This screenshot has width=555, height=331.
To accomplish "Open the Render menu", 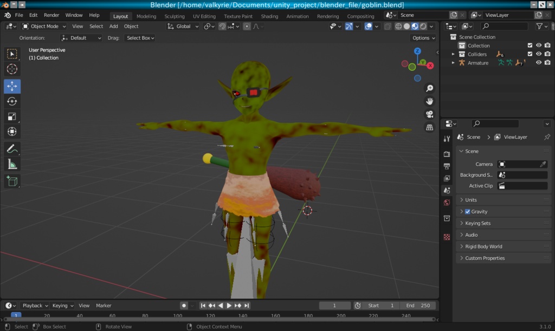I will 51,15.
